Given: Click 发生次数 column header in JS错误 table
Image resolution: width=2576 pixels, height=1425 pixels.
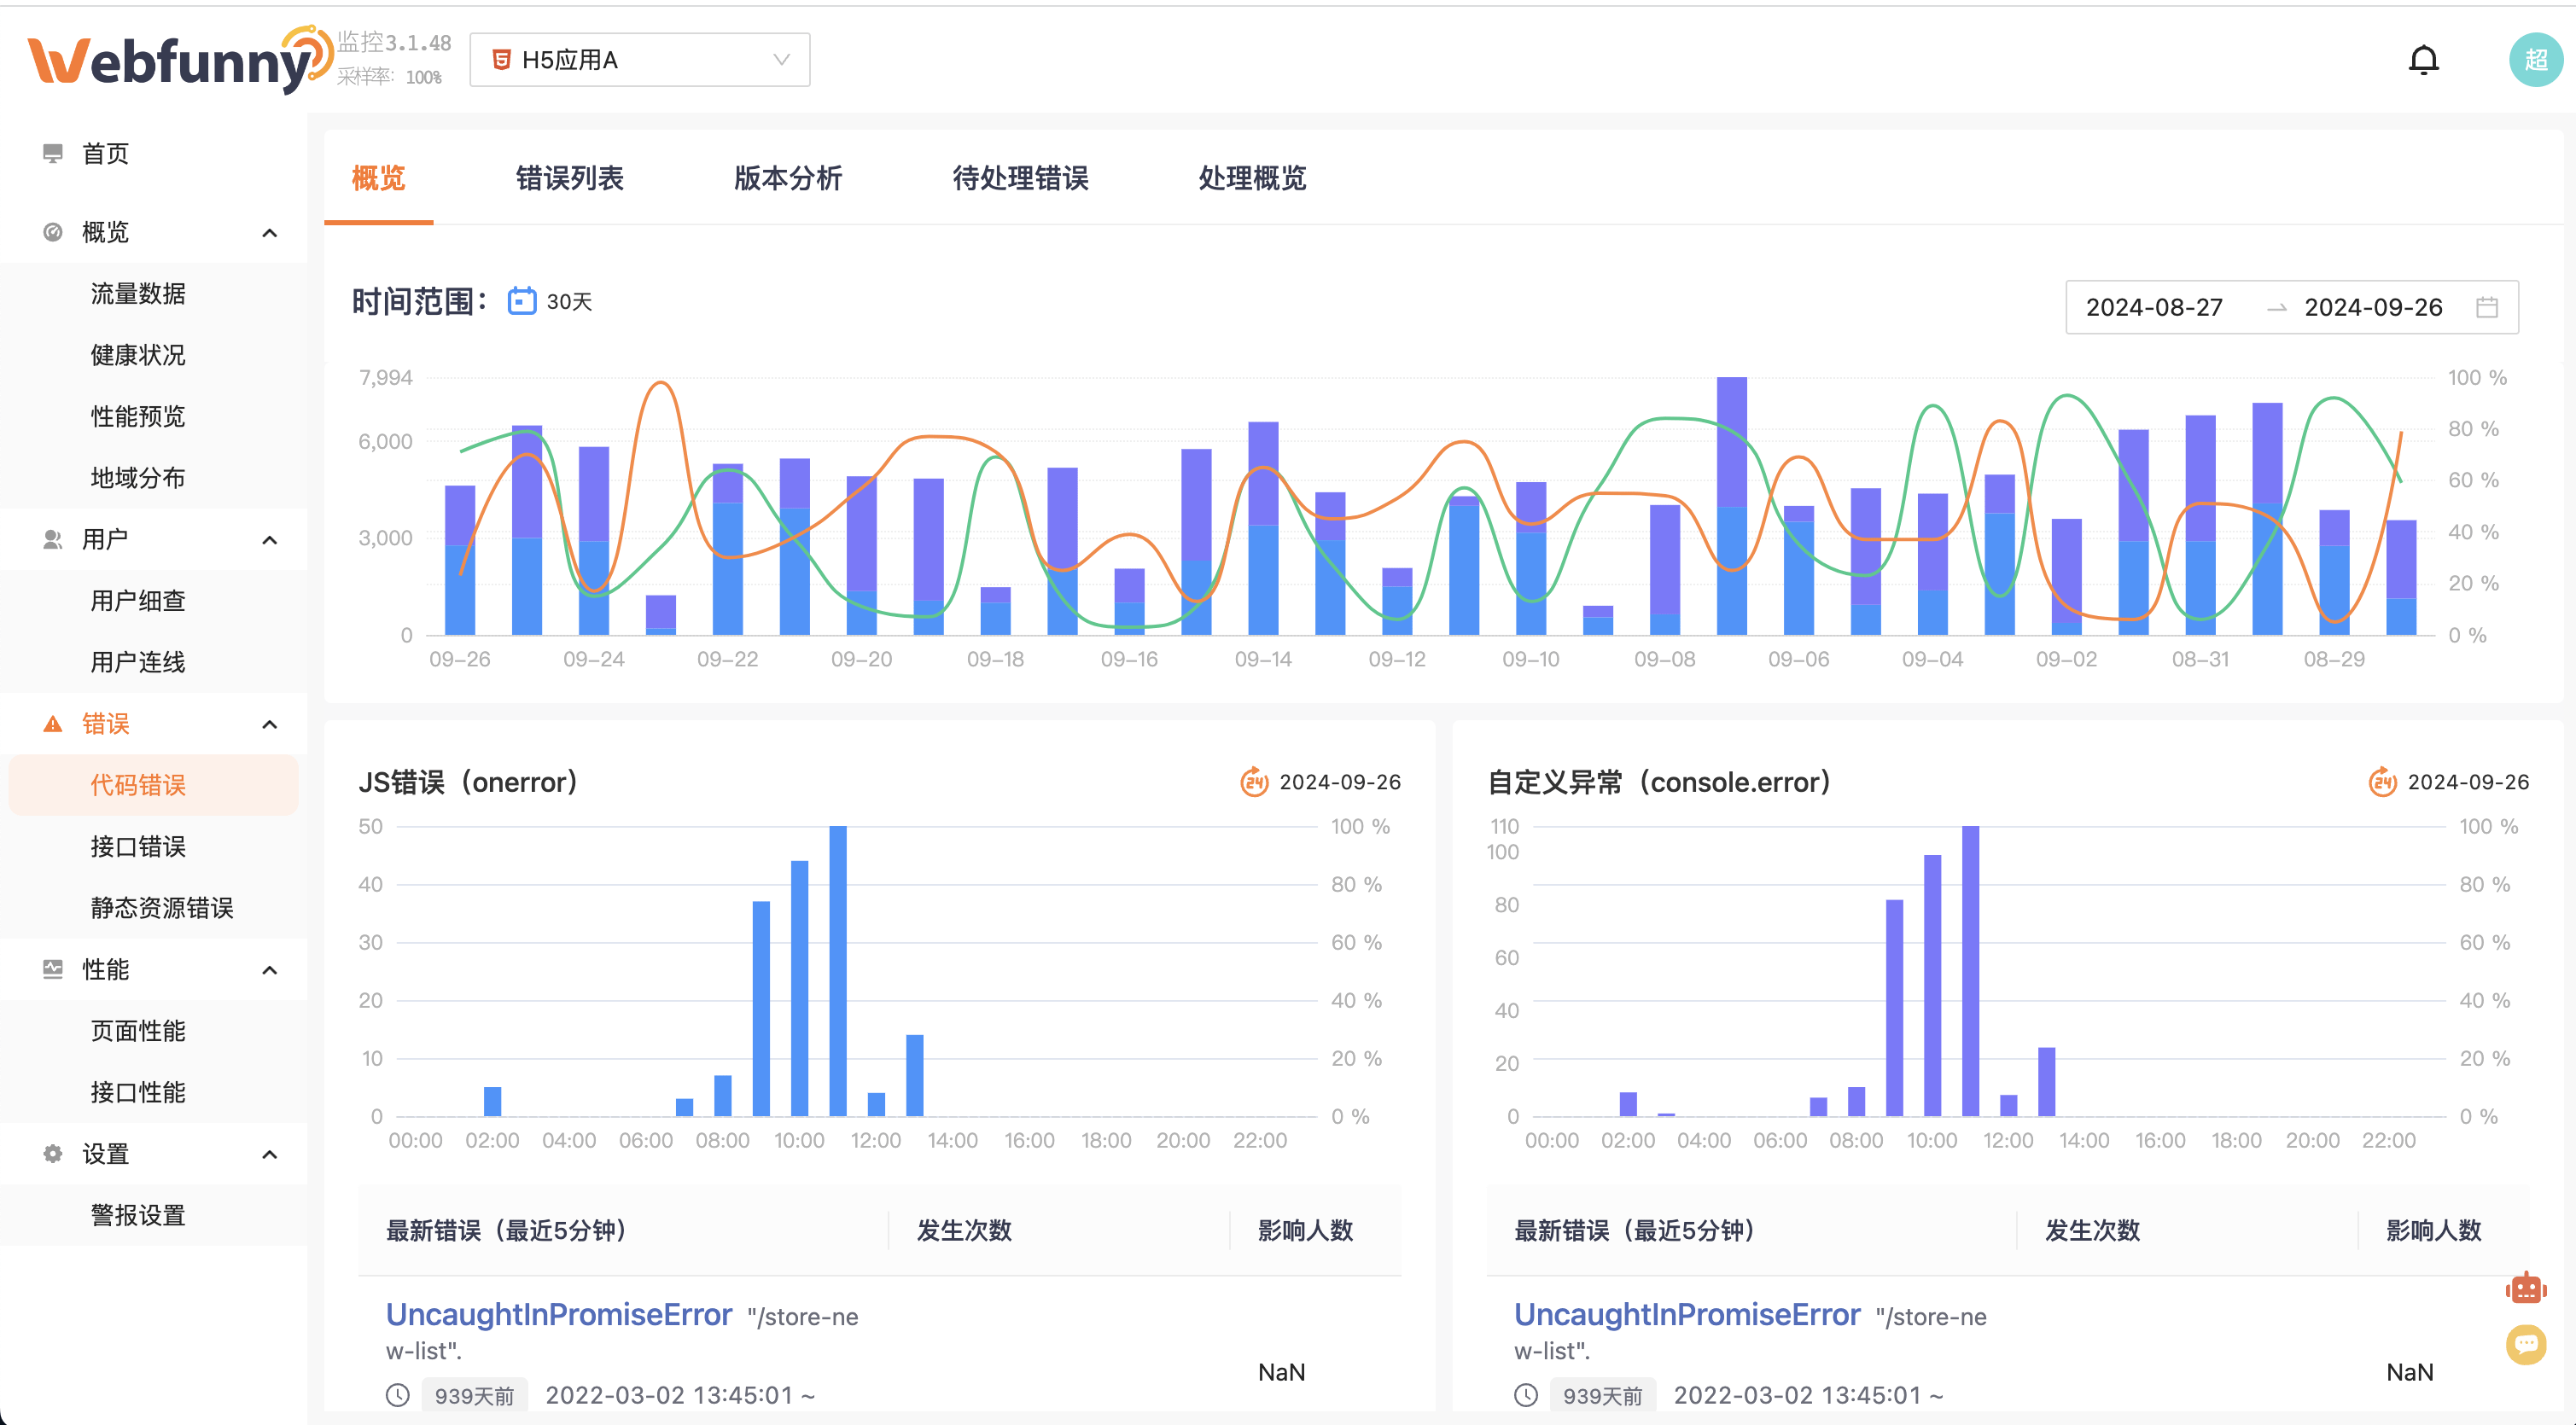Looking at the screenshot, I should coord(963,1230).
